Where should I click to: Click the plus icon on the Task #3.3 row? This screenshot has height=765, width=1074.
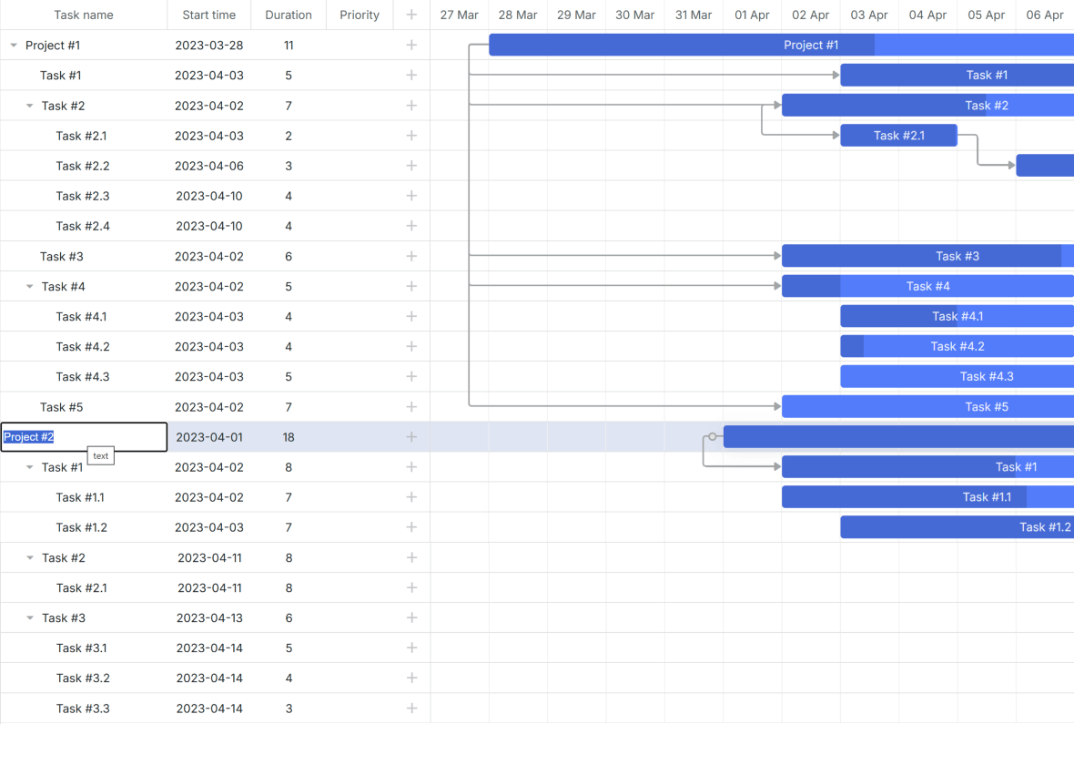(x=411, y=708)
